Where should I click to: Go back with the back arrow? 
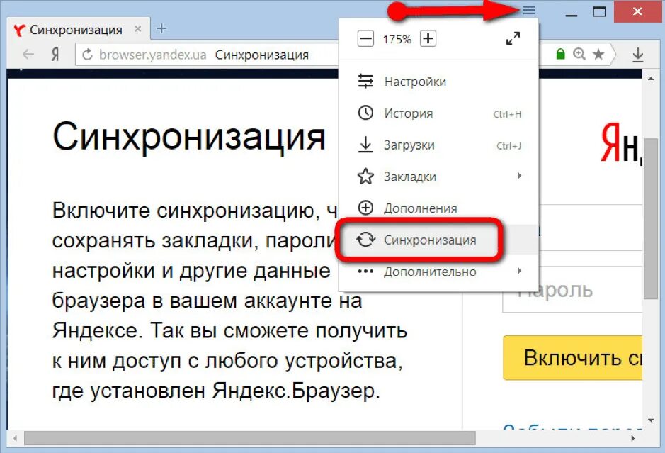28,55
